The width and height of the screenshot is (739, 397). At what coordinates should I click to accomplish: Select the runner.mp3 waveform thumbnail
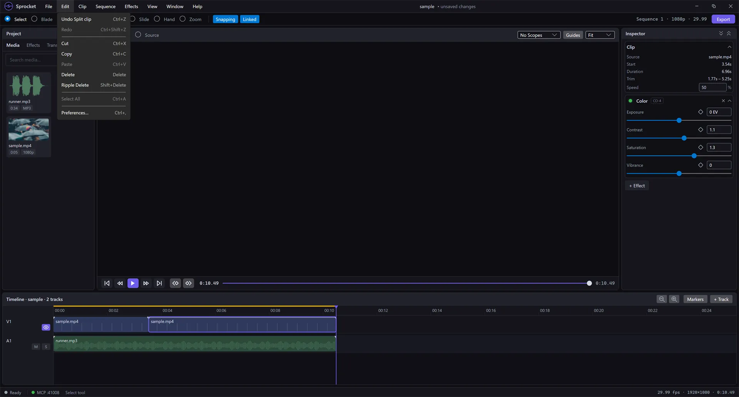pos(28,85)
